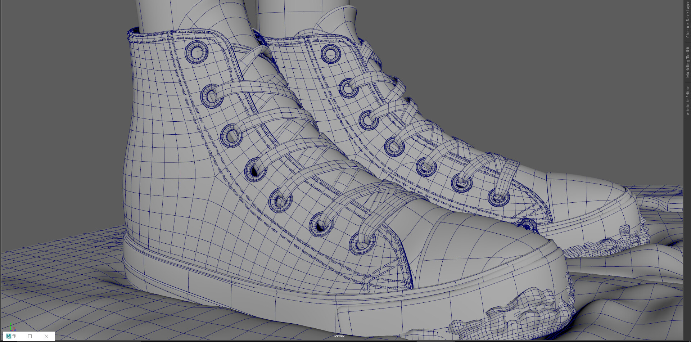Screen dimensions: 691x342
Task: Switch to the Modeling Toolkit tab
Action: [687, 62]
